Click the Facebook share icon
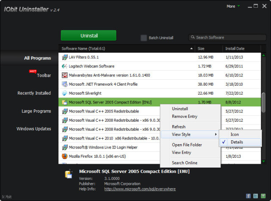The width and height of the screenshot is (271, 201). click(x=248, y=196)
